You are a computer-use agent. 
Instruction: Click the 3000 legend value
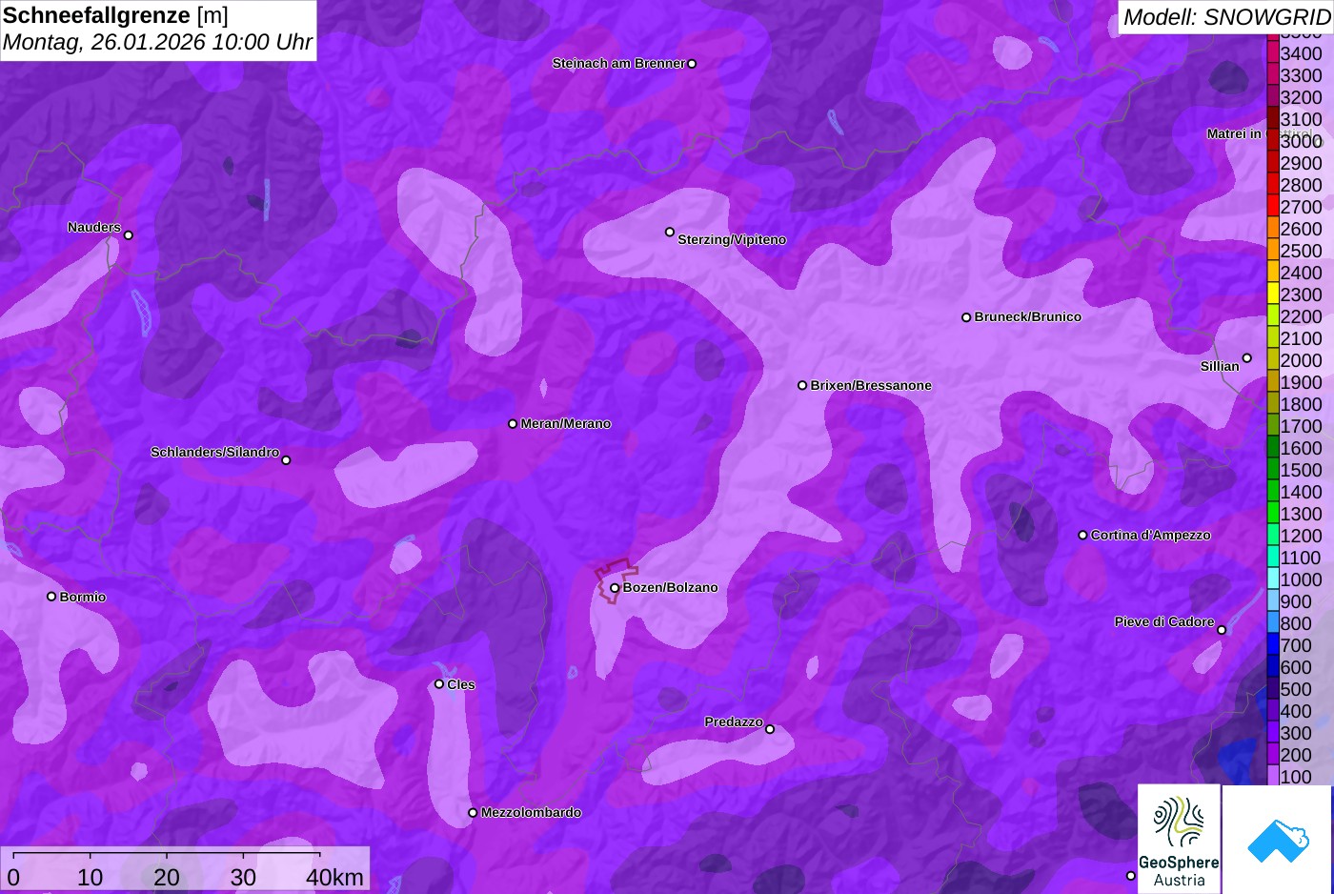pyautogui.click(x=1302, y=141)
